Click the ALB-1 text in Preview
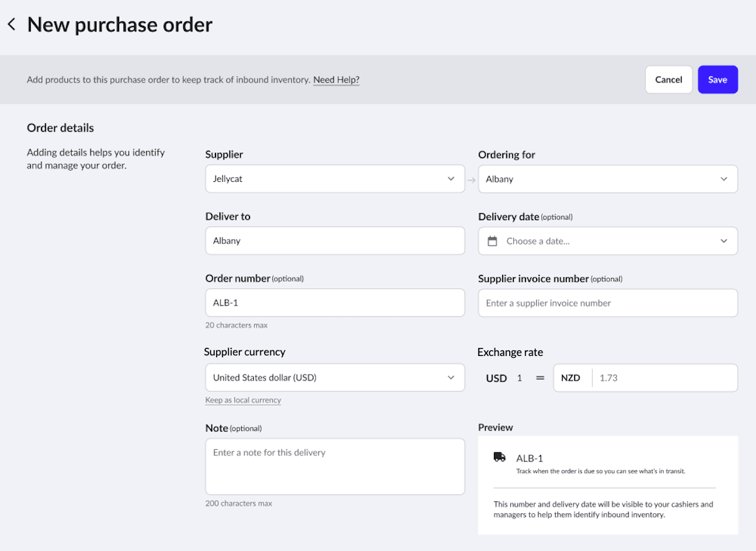This screenshot has height=551, width=756. pyautogui.click(x=530, y=459)
